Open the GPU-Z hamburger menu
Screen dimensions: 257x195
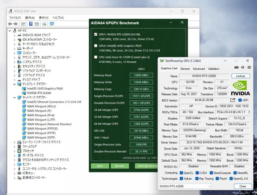[249, 67]
